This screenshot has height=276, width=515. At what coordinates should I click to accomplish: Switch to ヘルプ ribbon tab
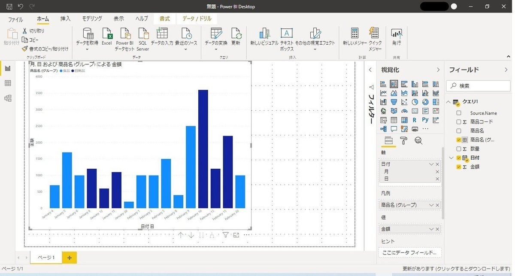(142, 19)
